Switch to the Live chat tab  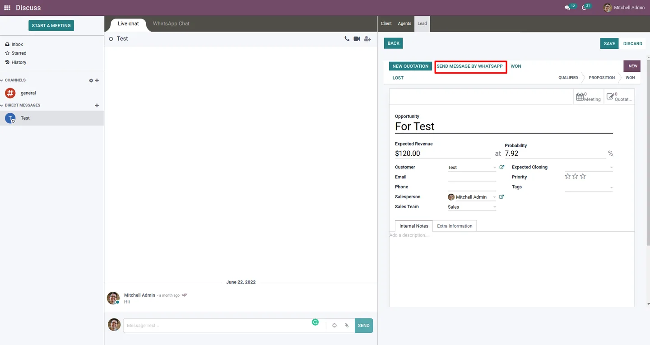coord(128,24)
